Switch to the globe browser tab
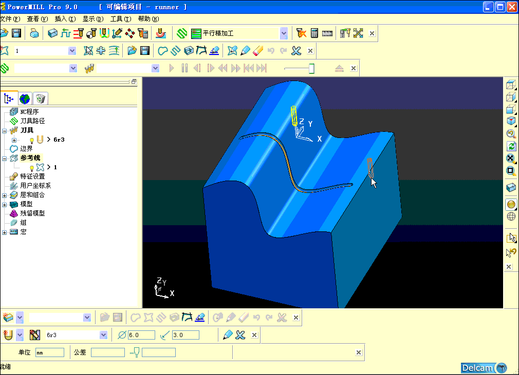519x375 pixels. point(25,98)
